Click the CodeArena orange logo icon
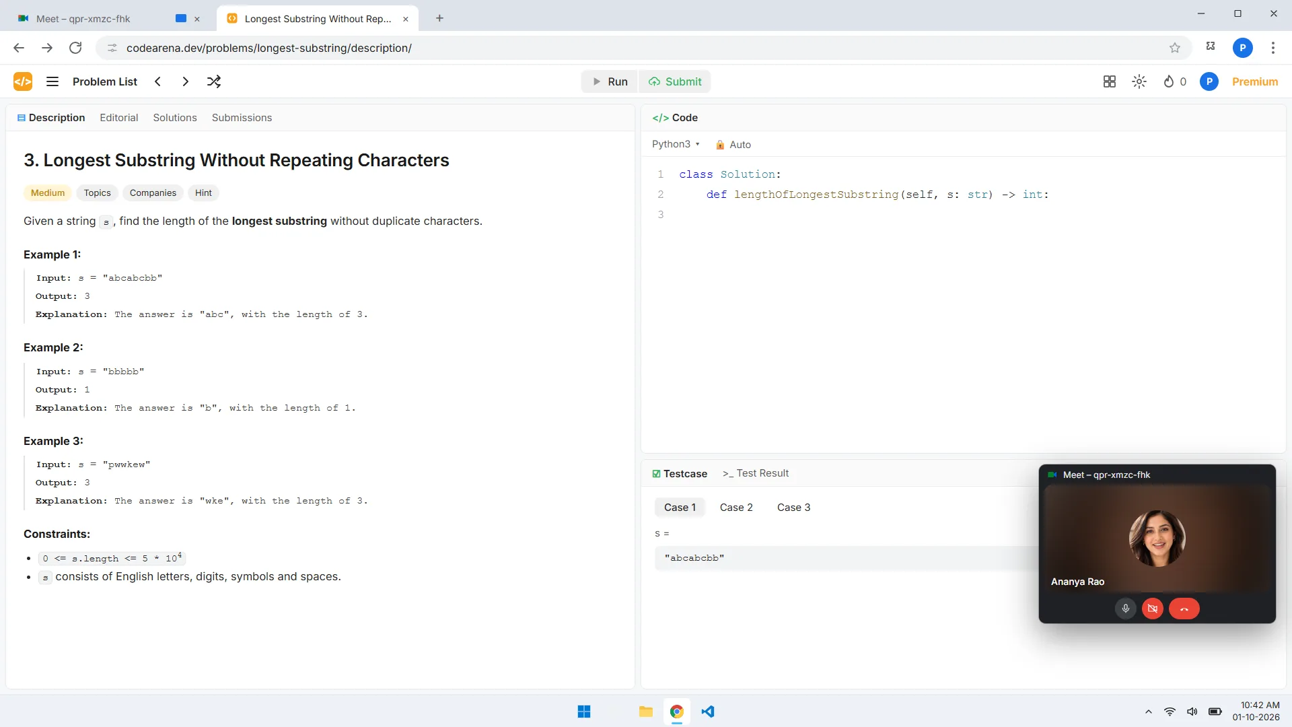This screenshot has width=1292, height=727. pyautogui.click(x=23, y=81)
